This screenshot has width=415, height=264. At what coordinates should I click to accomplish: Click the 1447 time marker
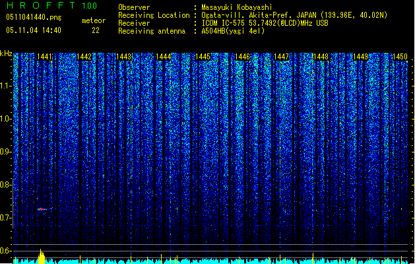[x=281, y=57]
